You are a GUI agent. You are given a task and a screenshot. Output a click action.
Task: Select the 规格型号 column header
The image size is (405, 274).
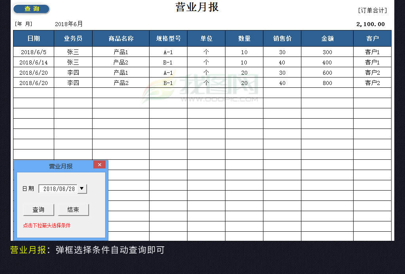168,38
